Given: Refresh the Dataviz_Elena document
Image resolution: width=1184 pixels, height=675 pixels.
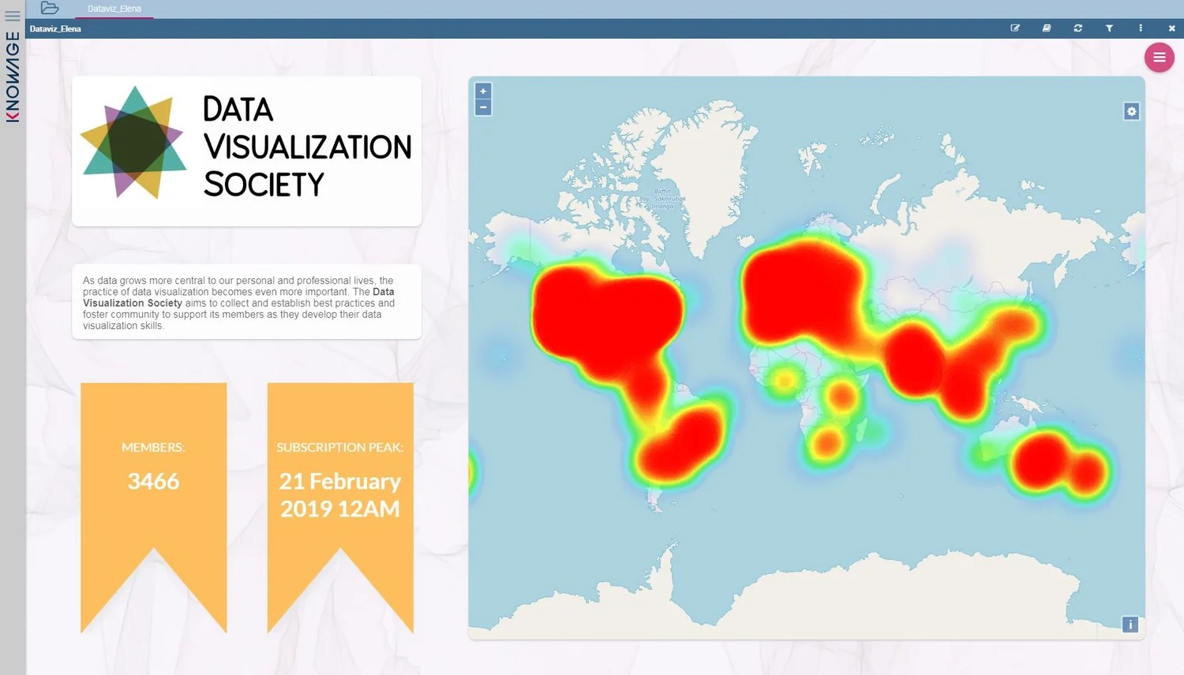Looking at the screenshot, I should click(1077, 28).
